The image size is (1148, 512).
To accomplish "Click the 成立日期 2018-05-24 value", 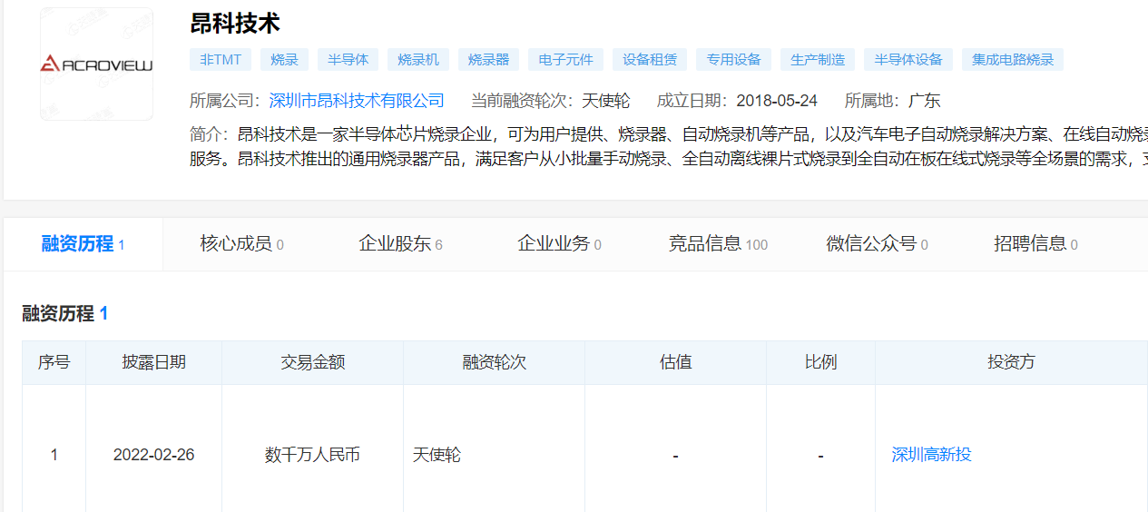I will coord(777,100).
